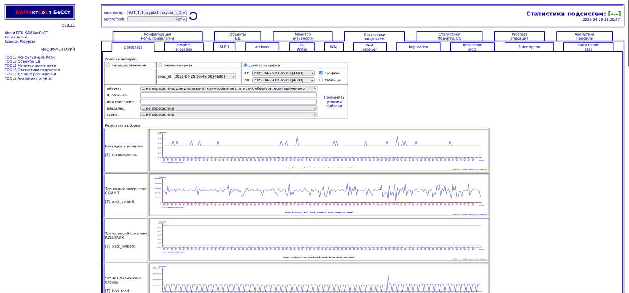
Task: Uncheck the 'графики' checkbox
Action: 321,73
